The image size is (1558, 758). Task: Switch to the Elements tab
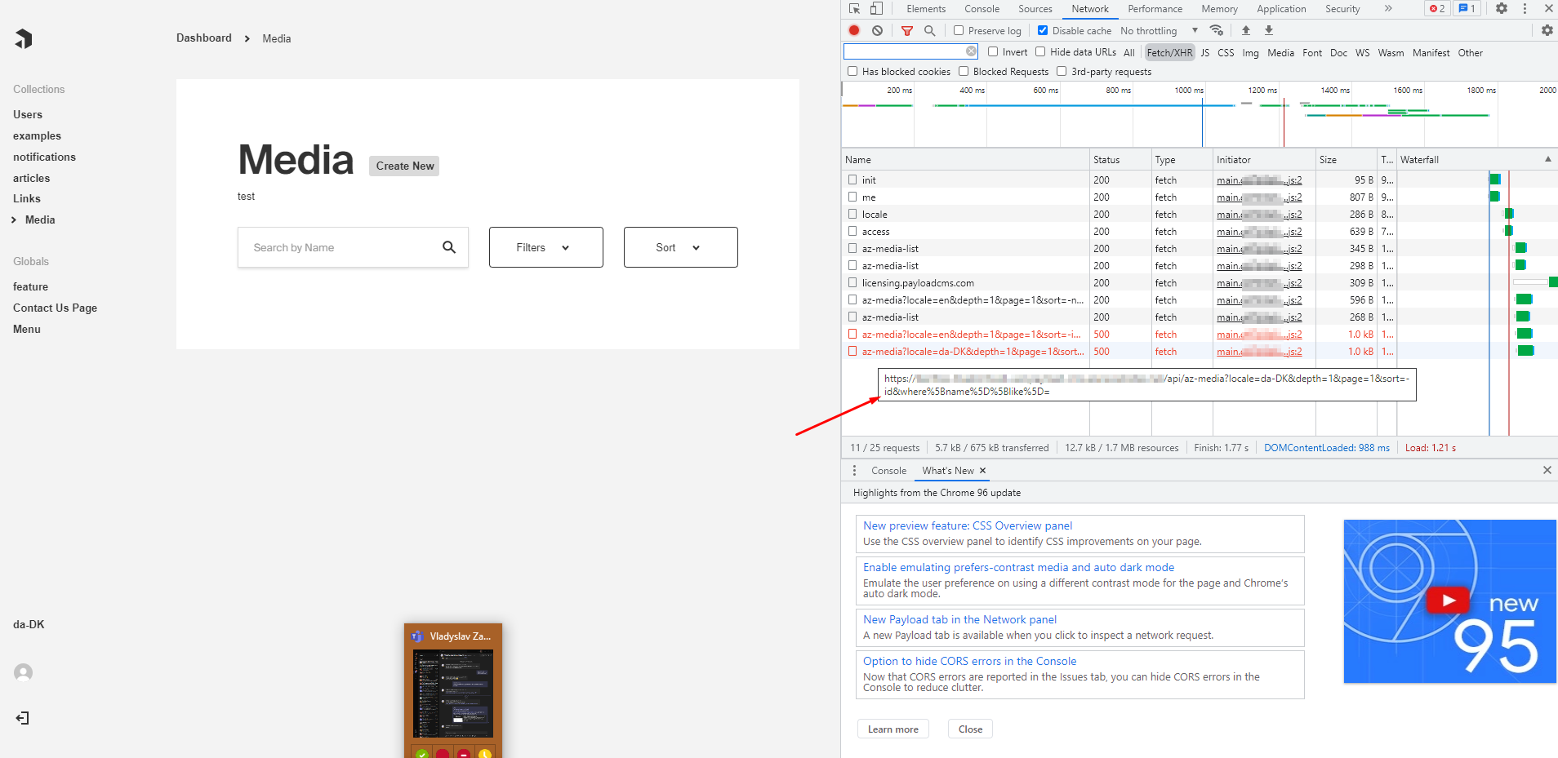pos(925,9)
